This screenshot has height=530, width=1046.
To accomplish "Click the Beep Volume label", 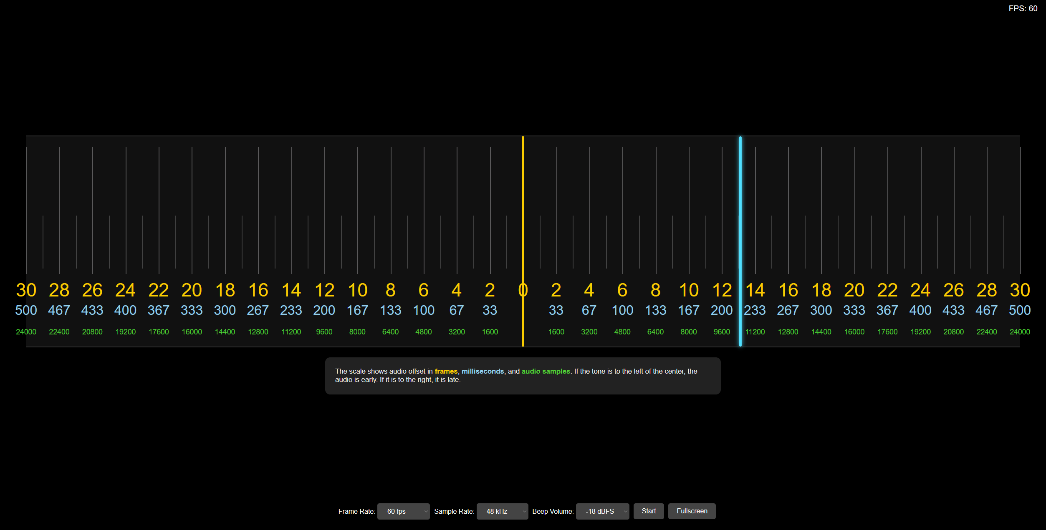I will pyautogui.click(x=553, y=512).
